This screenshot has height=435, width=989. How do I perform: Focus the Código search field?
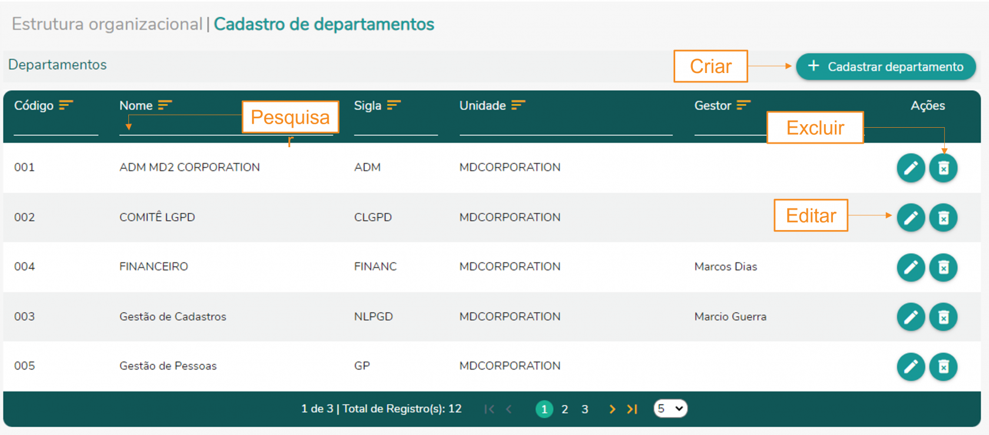(x=56, y=127)
